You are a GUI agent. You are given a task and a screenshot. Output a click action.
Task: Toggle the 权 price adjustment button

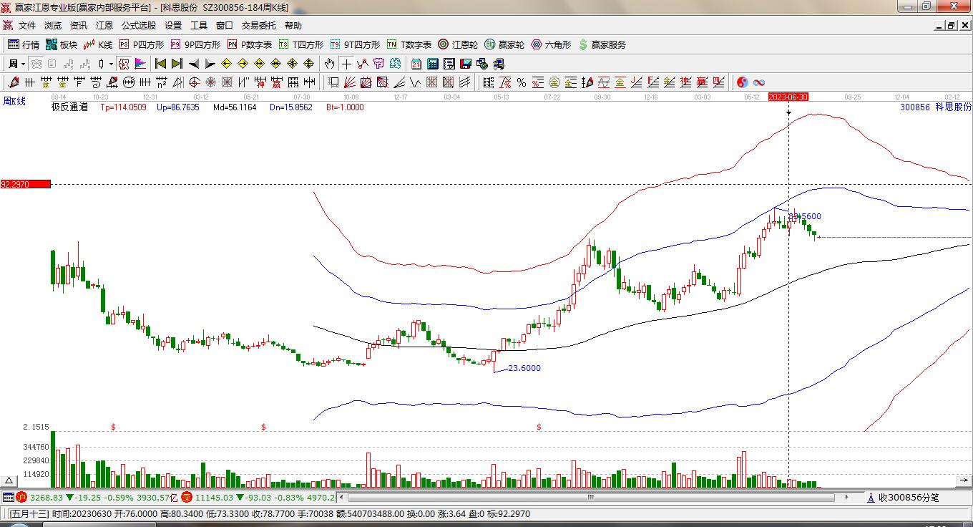tap(123, 64)
